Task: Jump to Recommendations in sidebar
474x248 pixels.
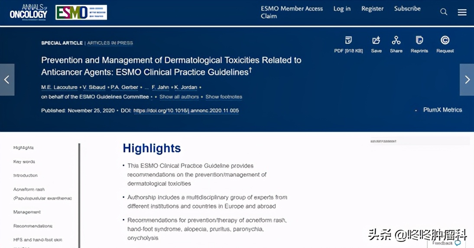Action: [x=32, y=226]
